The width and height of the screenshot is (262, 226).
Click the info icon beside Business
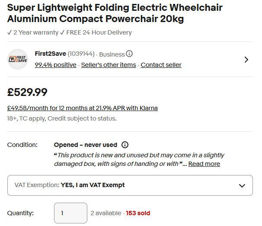(x=129, y=54)
